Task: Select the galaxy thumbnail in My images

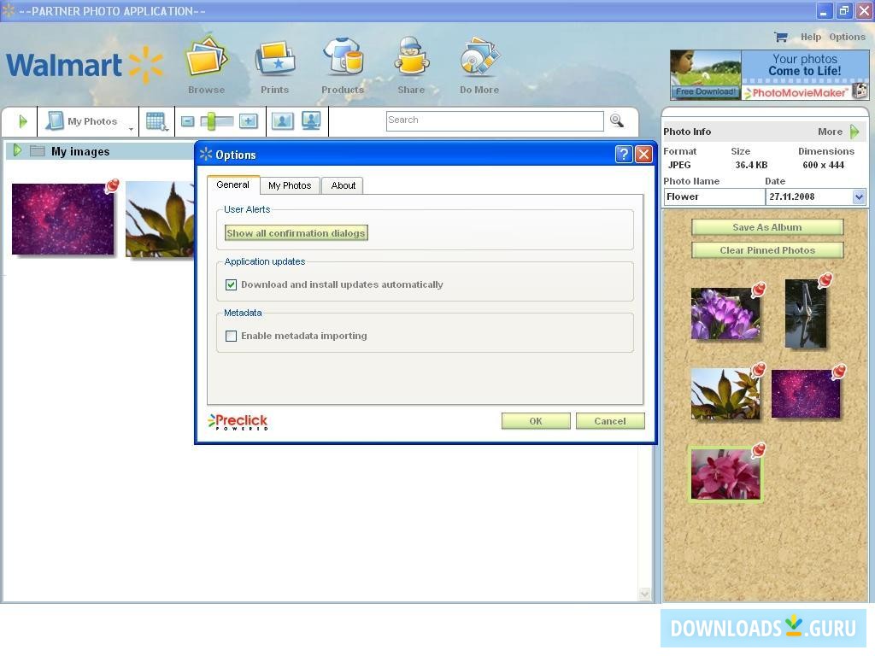Action: pos(62,220)
